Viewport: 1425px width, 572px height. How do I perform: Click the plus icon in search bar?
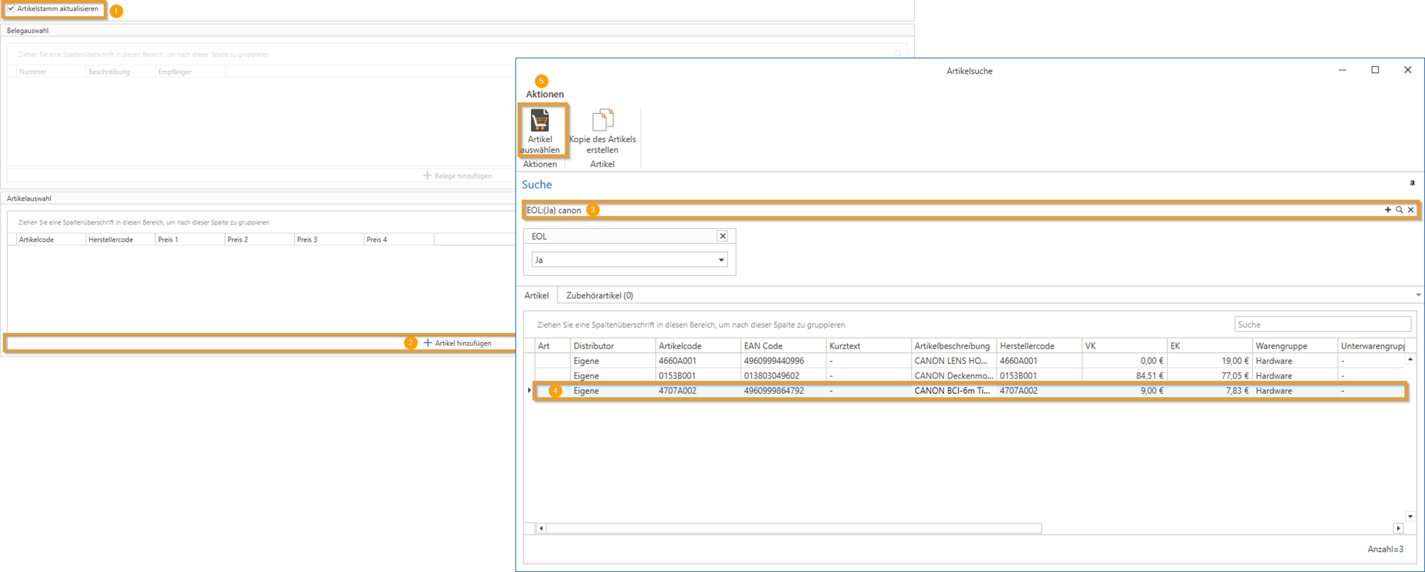click(x=1387, y=210)
